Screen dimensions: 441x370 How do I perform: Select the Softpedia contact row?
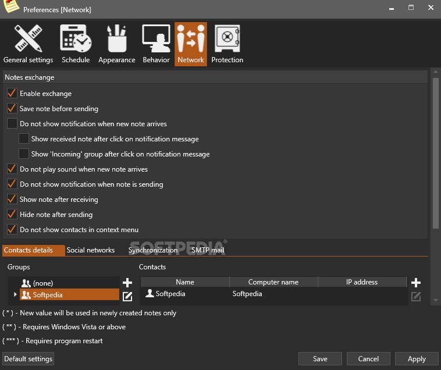click(x=273, y=294)
